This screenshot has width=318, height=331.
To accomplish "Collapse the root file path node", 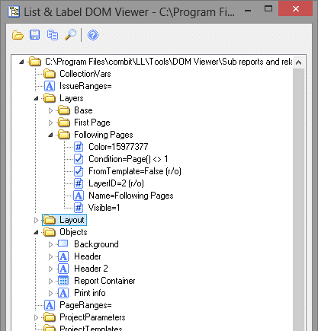I will [21, 62].
